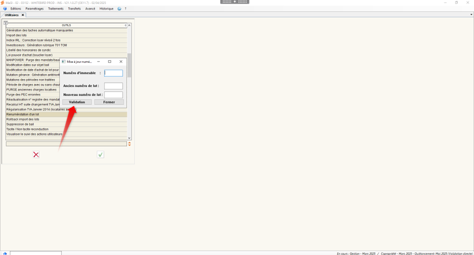The height and width of the screenshot is (255, 474).
Task: Open the Historique menu
Action: pyautogui.click(x=107, y=9)
